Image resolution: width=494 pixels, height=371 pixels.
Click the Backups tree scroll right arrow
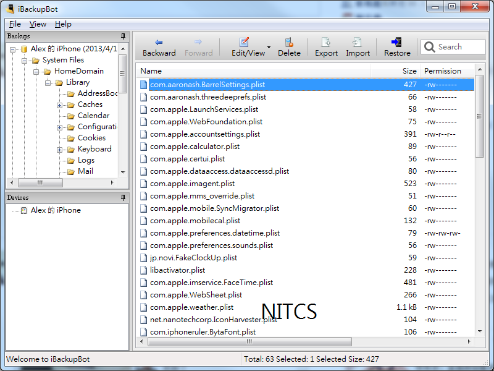click(112, 182)
